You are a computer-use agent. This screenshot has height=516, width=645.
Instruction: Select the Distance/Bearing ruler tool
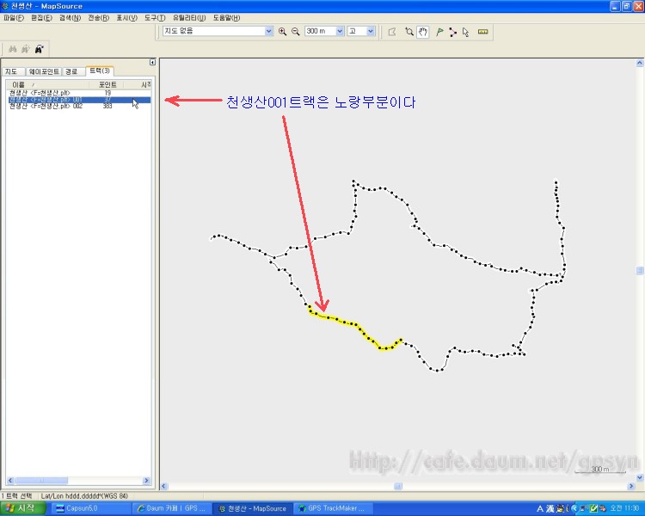point(483,32)
